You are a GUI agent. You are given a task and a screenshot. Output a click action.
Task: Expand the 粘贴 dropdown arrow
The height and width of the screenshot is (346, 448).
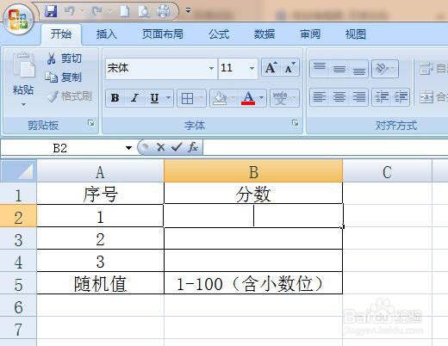coord(23,104)
